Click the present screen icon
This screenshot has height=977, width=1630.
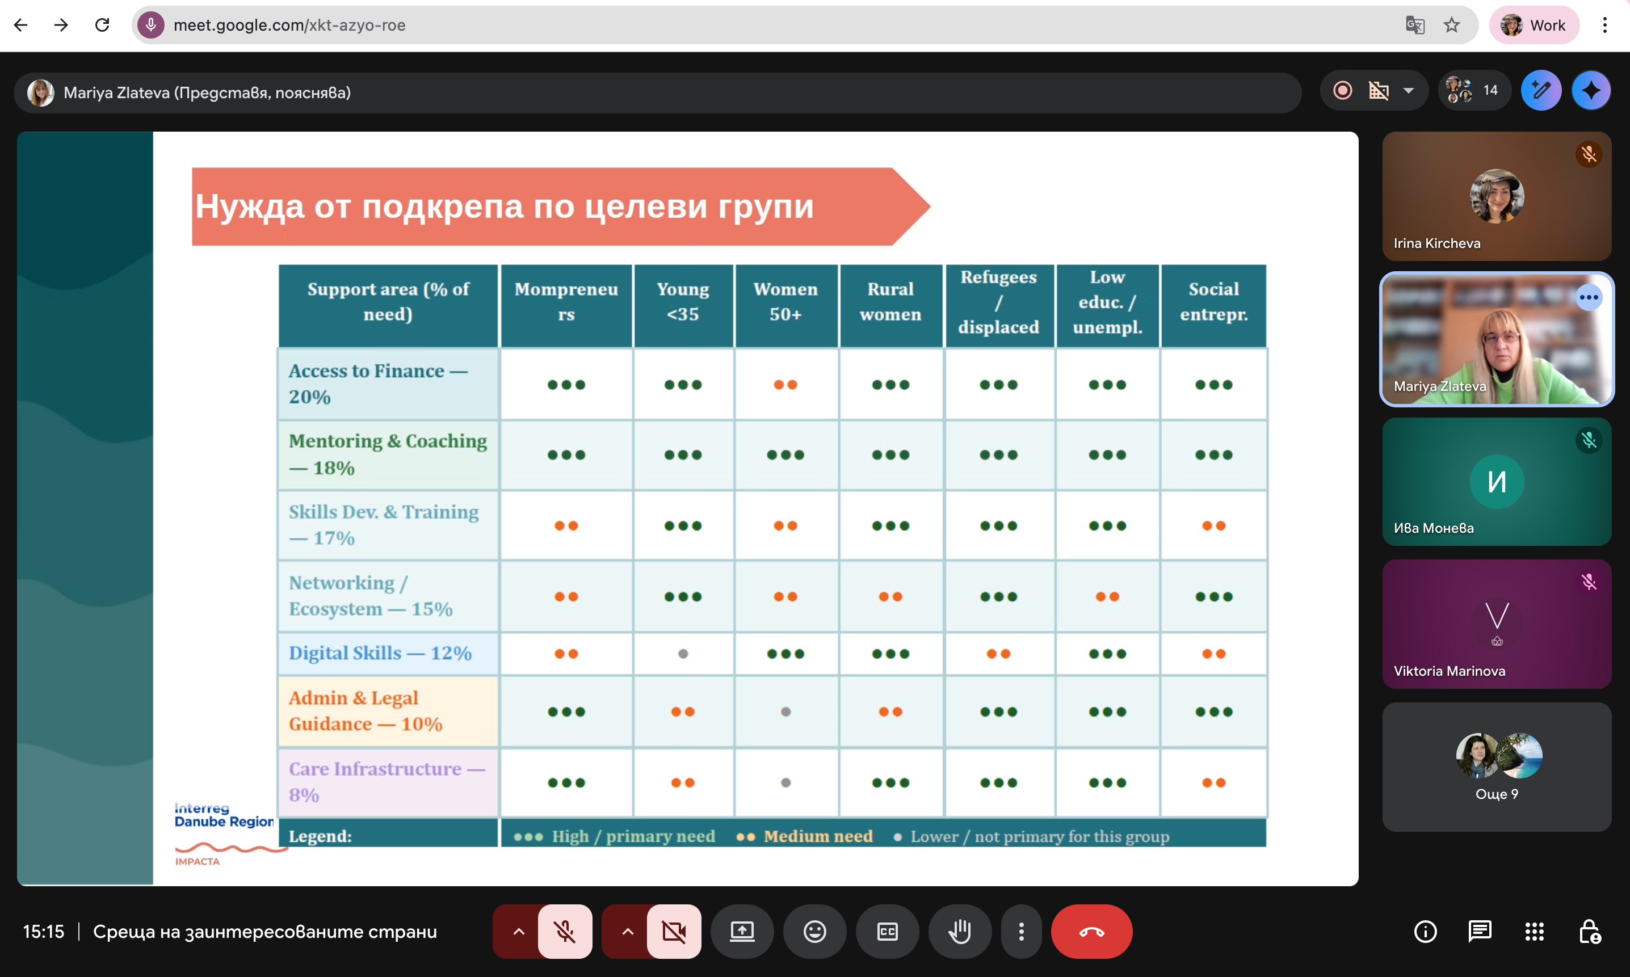[x=742, y=931]
